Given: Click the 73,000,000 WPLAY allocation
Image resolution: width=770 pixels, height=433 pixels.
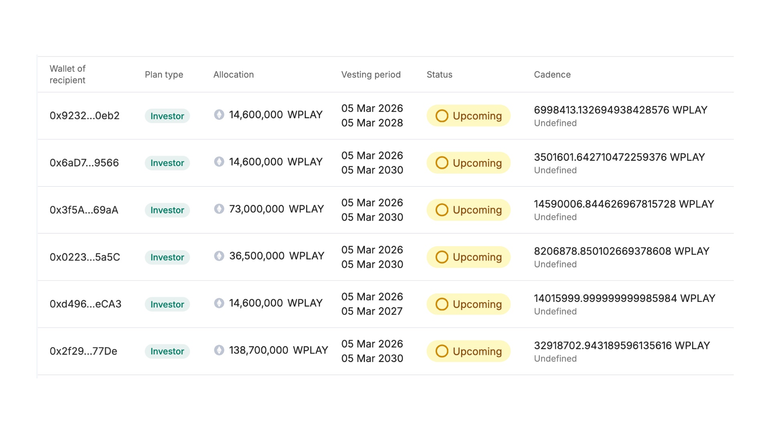Looking at the screenshot, I should point(276,209).
